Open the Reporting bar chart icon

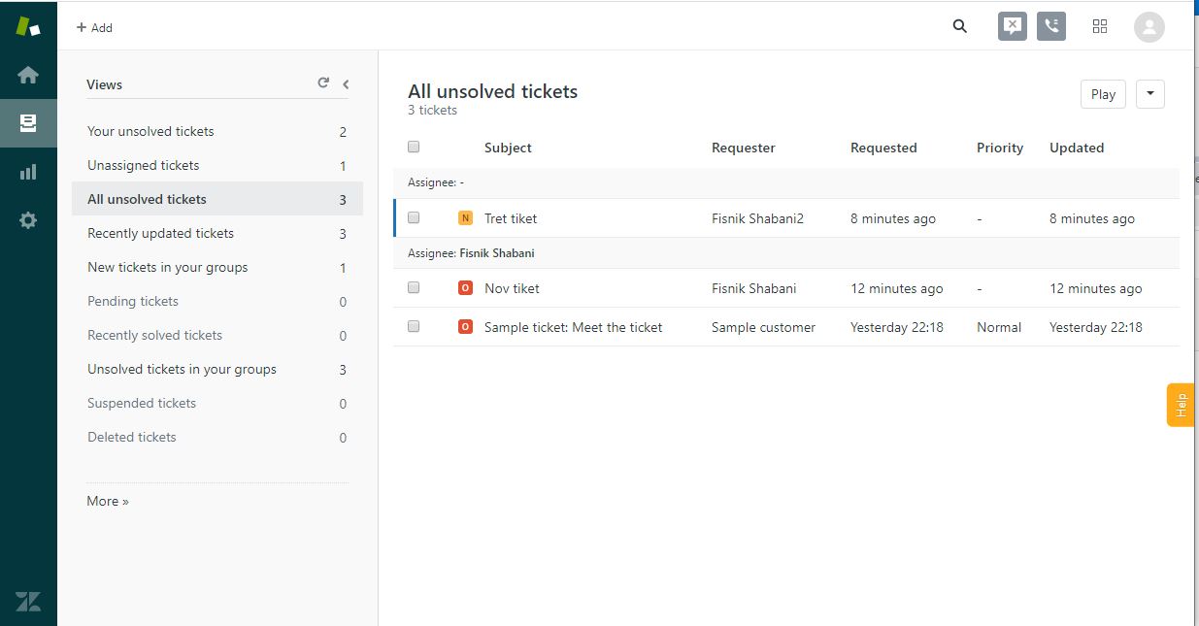pyautogui.click(x=28, y=172)
